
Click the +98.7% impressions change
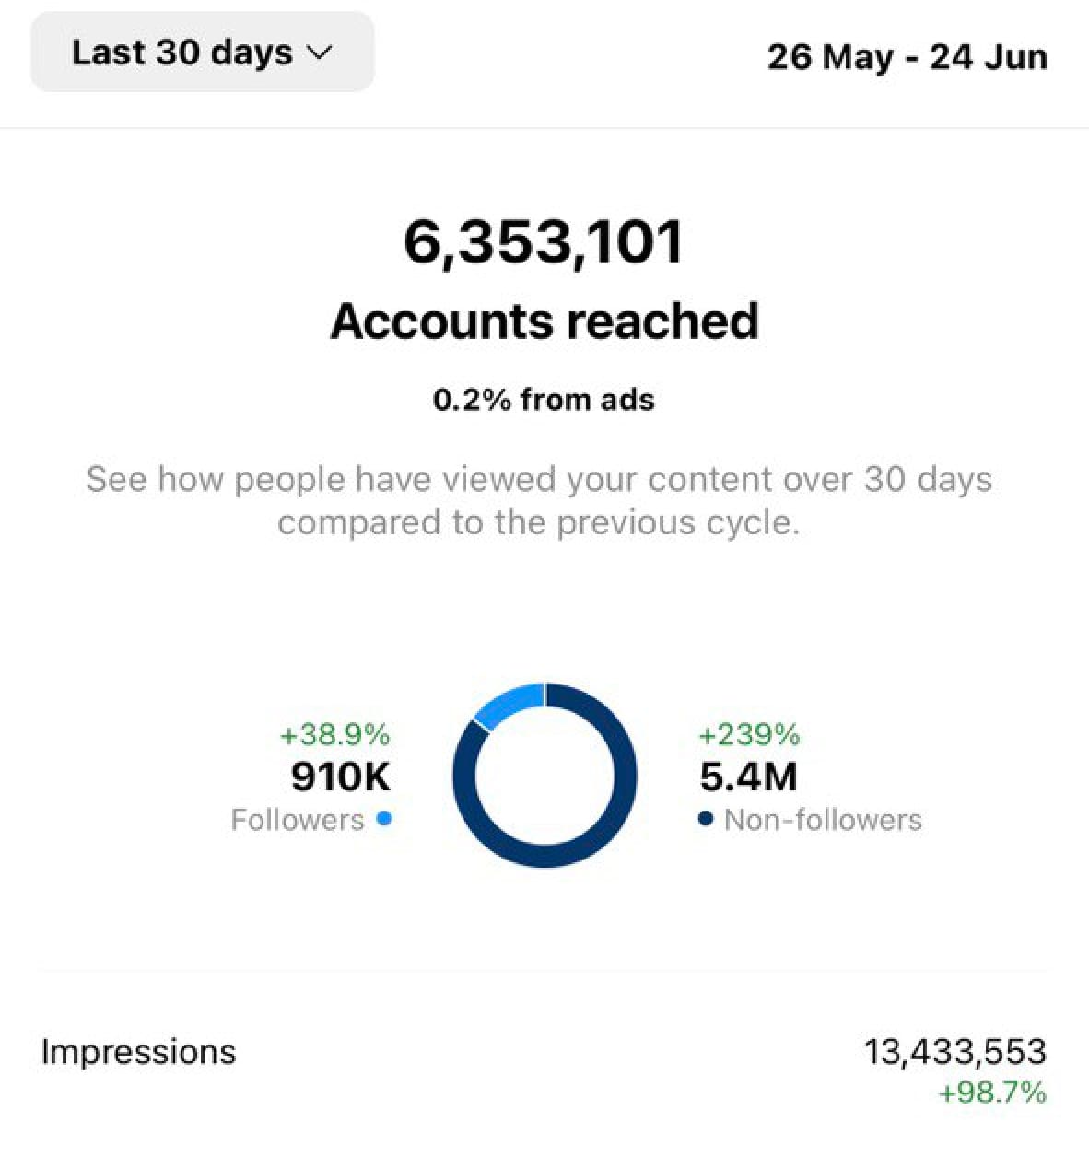[x=991, y=1093]
